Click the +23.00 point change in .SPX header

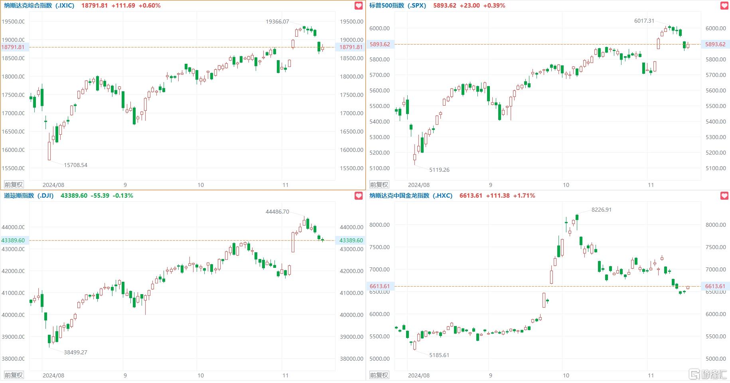[x=470, y=6]
